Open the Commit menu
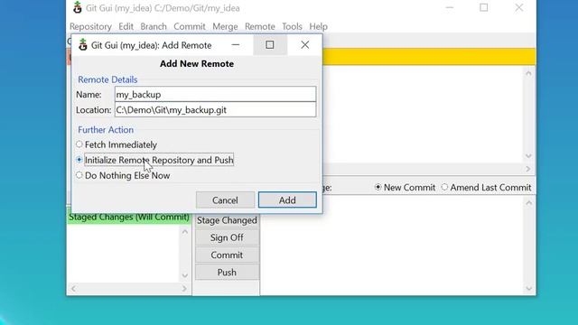This screenshot has height=325, width=578. 190,26
